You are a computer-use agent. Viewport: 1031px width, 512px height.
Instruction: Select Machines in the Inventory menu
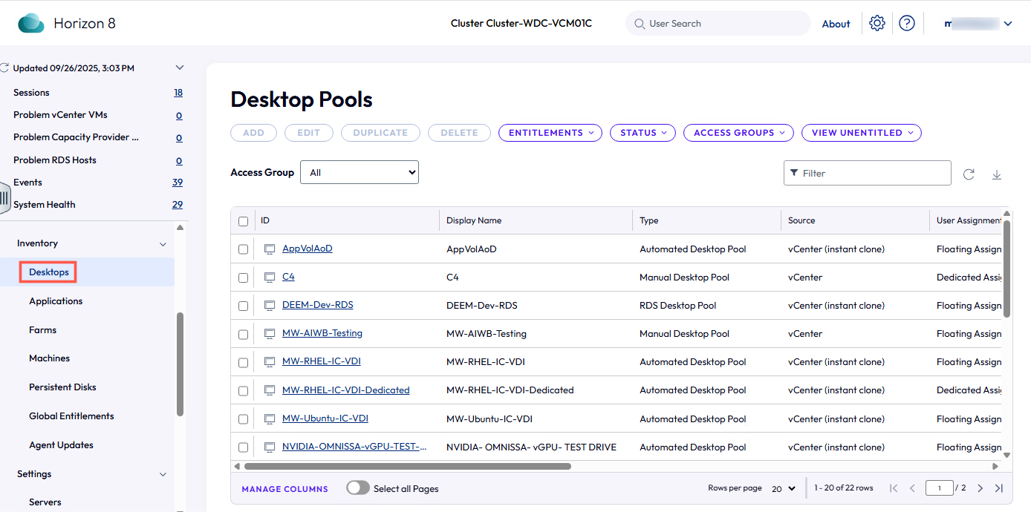(x=49, y=358)
